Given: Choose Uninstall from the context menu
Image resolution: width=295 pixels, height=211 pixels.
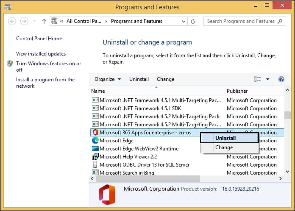Looking at the screenshot, I should [x=229, y=138].
